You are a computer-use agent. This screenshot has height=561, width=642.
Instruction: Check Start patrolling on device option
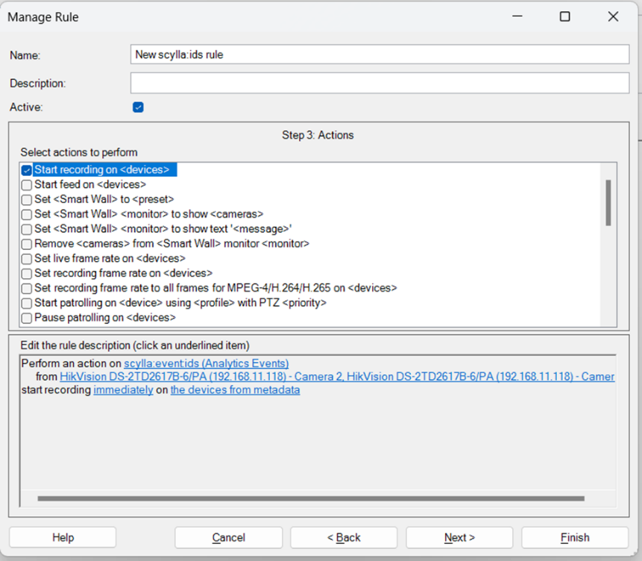coord(27,303)
